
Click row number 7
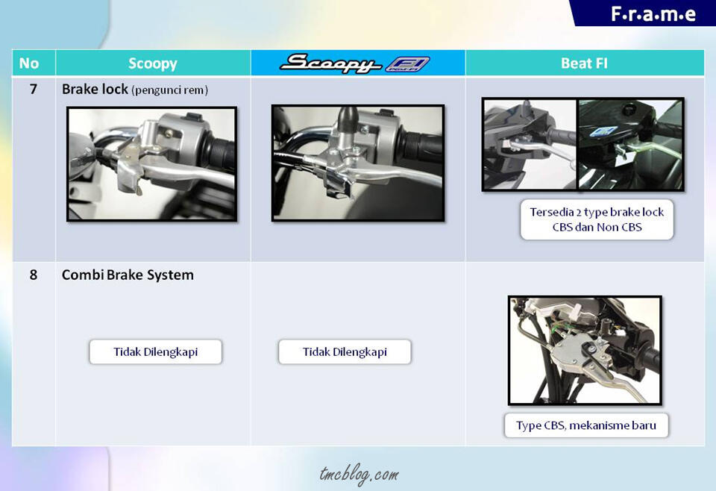[x=34, y=89]
